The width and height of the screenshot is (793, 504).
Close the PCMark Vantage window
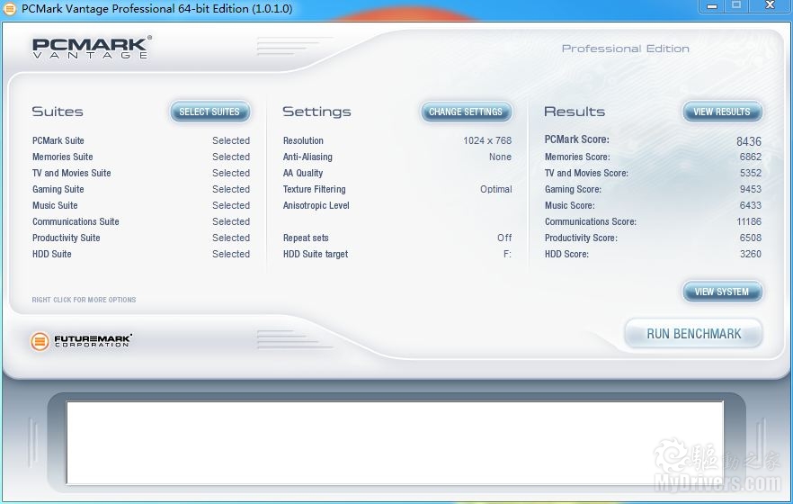(x=770, y=5)
